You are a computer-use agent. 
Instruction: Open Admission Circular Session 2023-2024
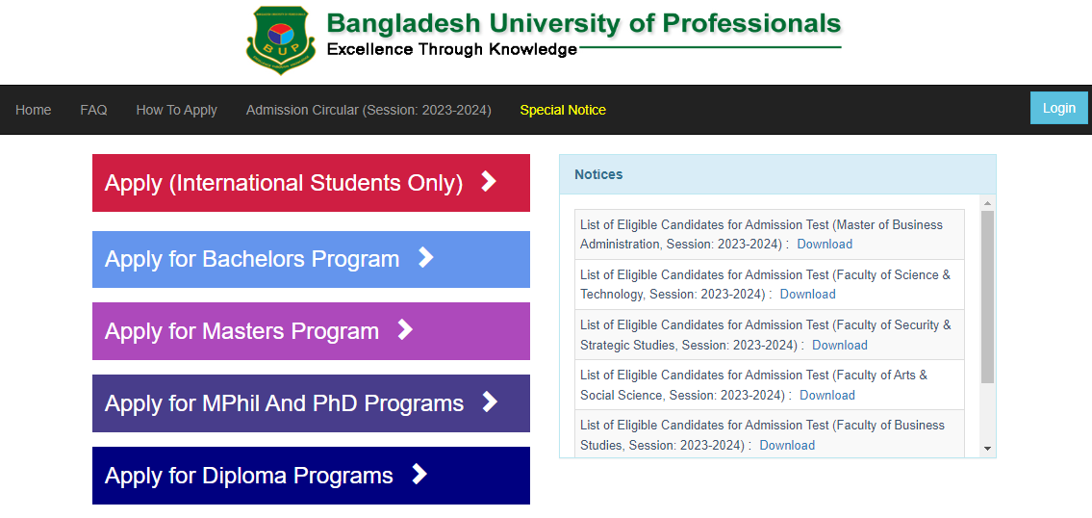pyautogui.click(x=368, y=110)
